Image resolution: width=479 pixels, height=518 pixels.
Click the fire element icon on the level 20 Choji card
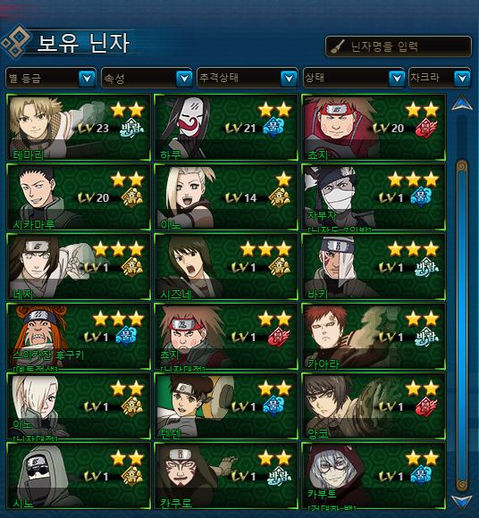click(x=426, y=129)
